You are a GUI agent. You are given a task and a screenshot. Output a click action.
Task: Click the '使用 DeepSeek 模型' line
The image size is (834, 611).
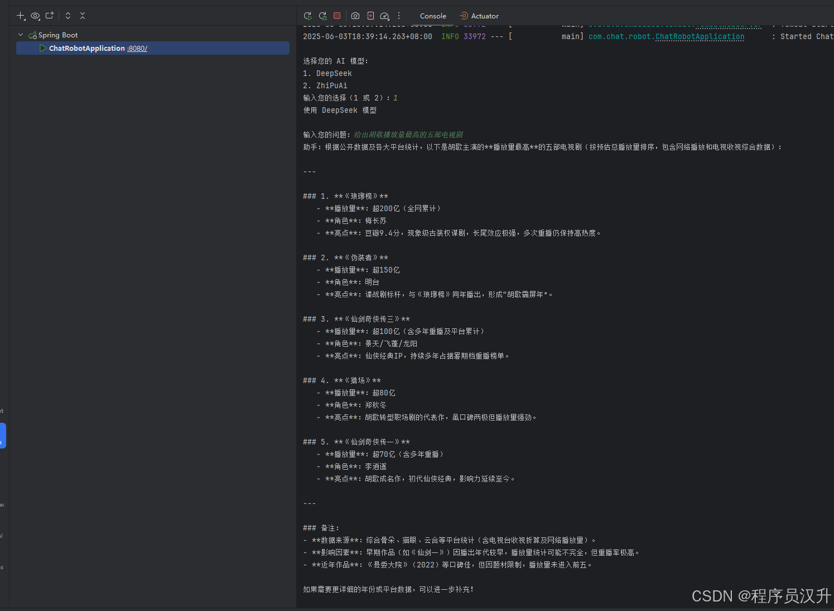(x=340, y=110)
